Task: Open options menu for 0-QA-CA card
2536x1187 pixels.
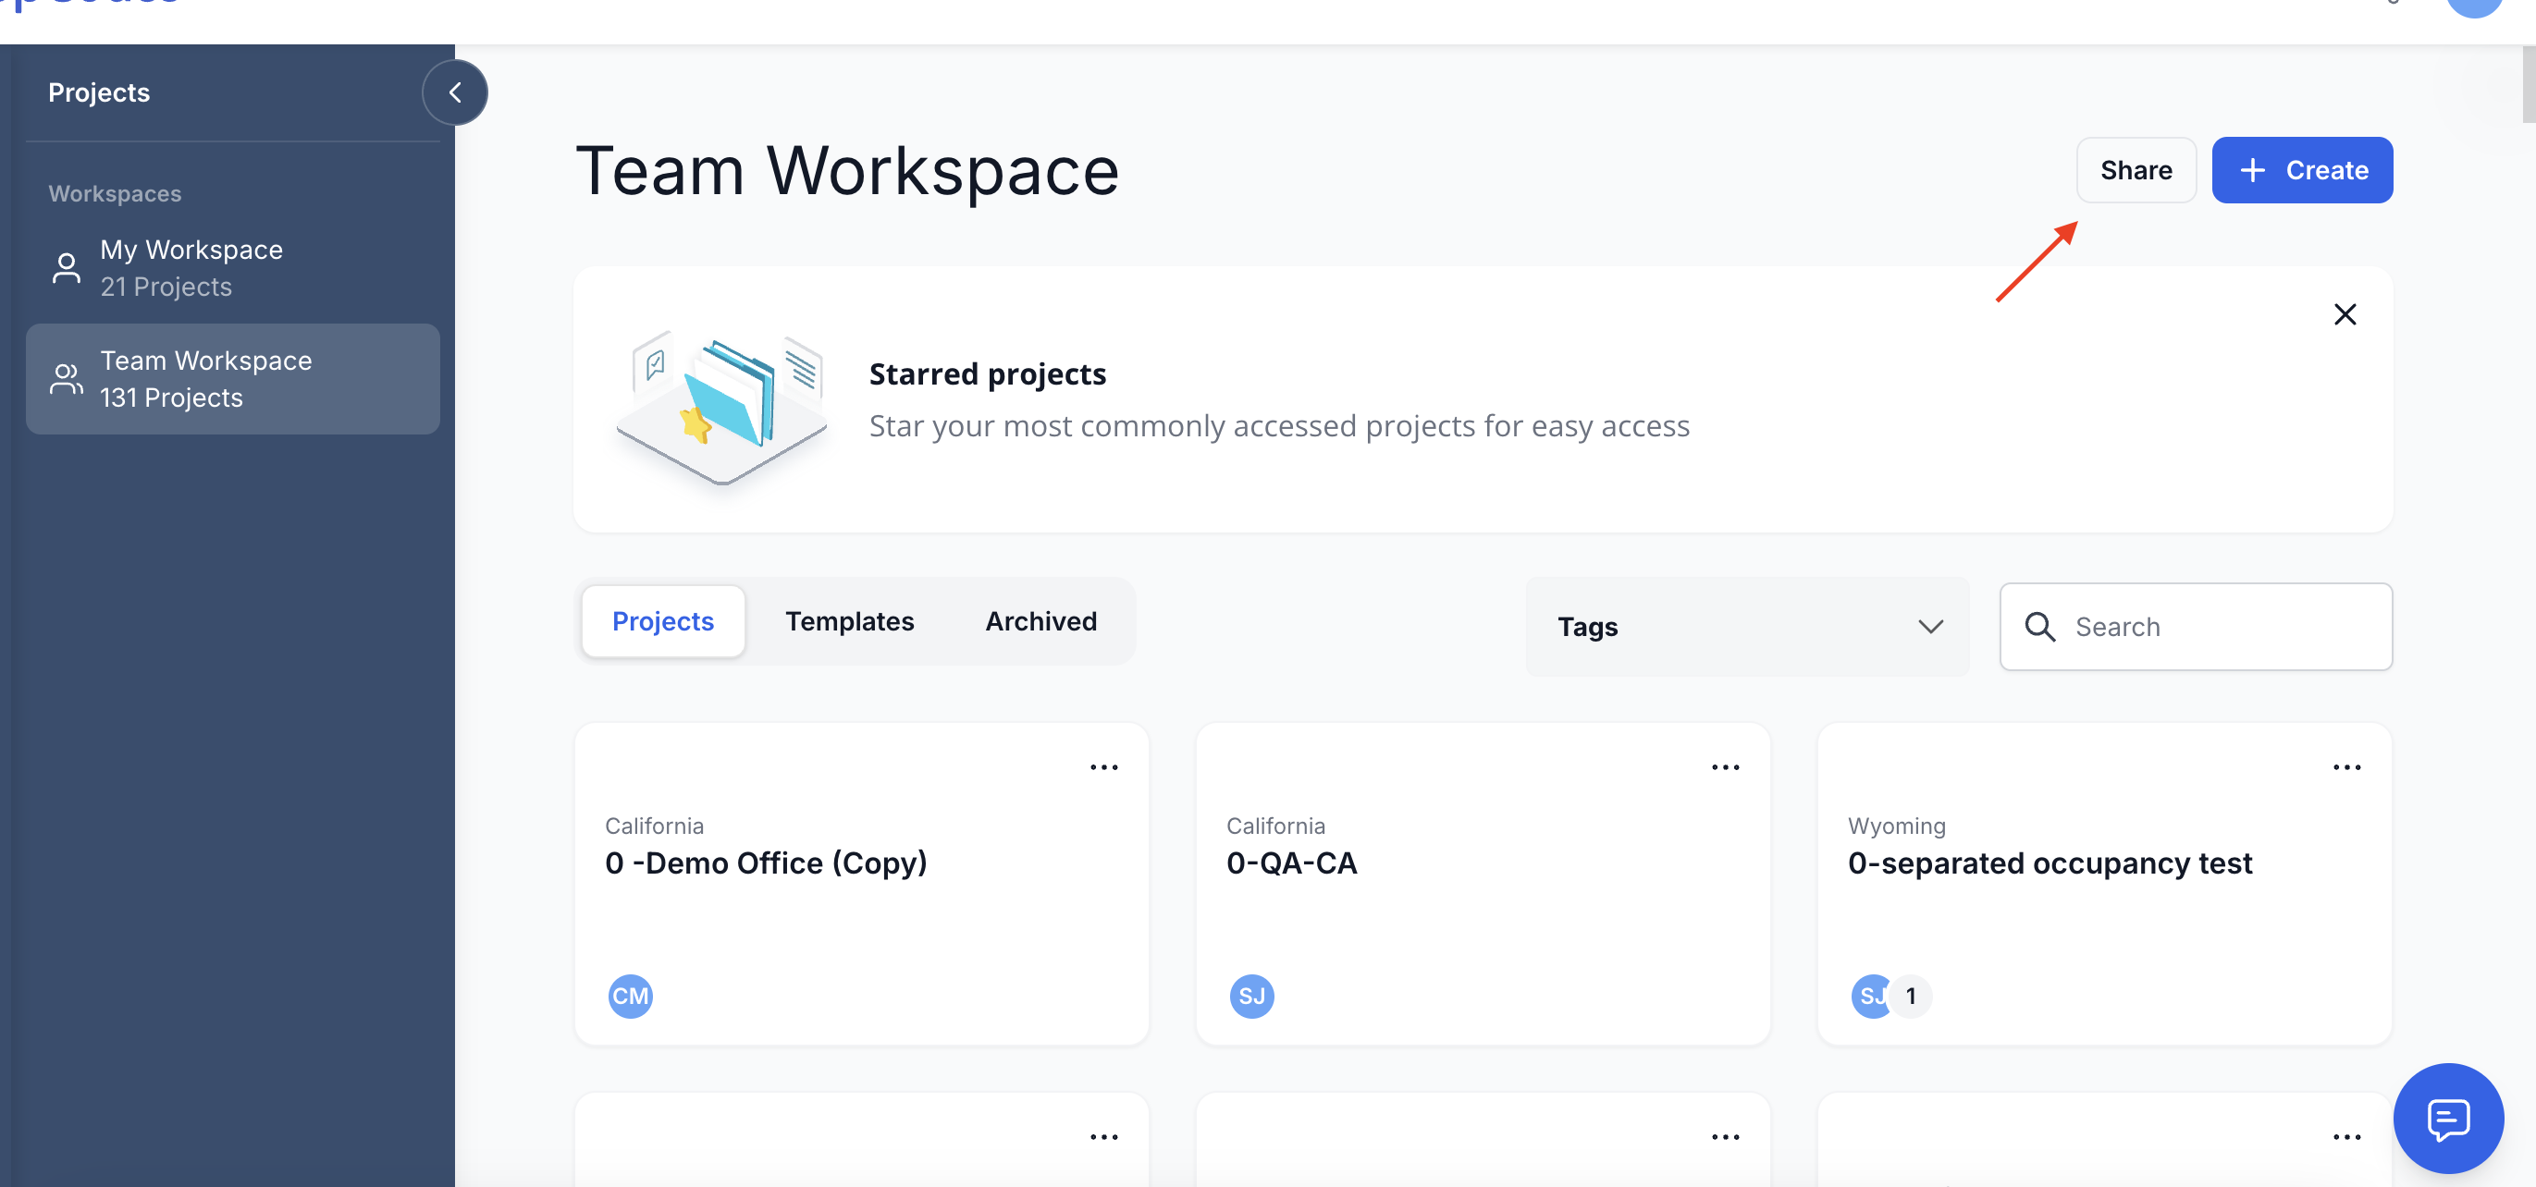Action: click(x=1725, y=766)
